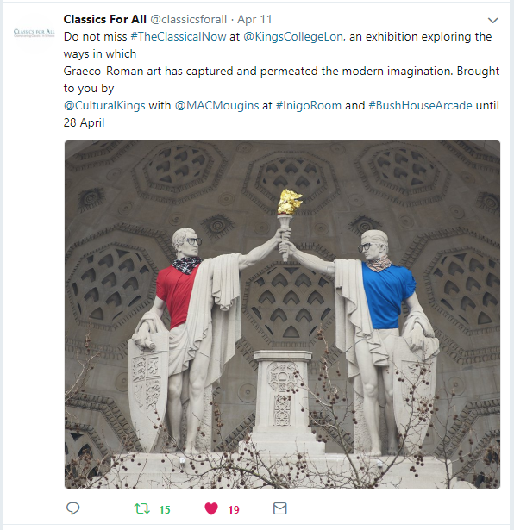
Task: Open the Apr 11 tweet timestamp
Action: pos(254,19)
